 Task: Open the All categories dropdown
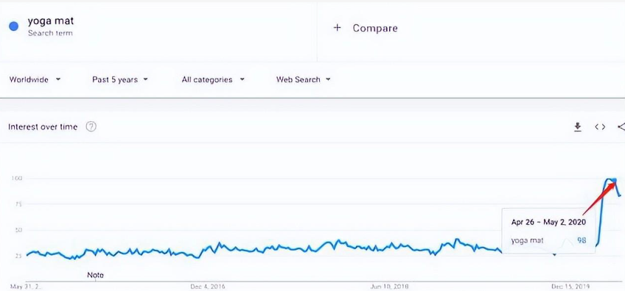click(x=213, y=79)
